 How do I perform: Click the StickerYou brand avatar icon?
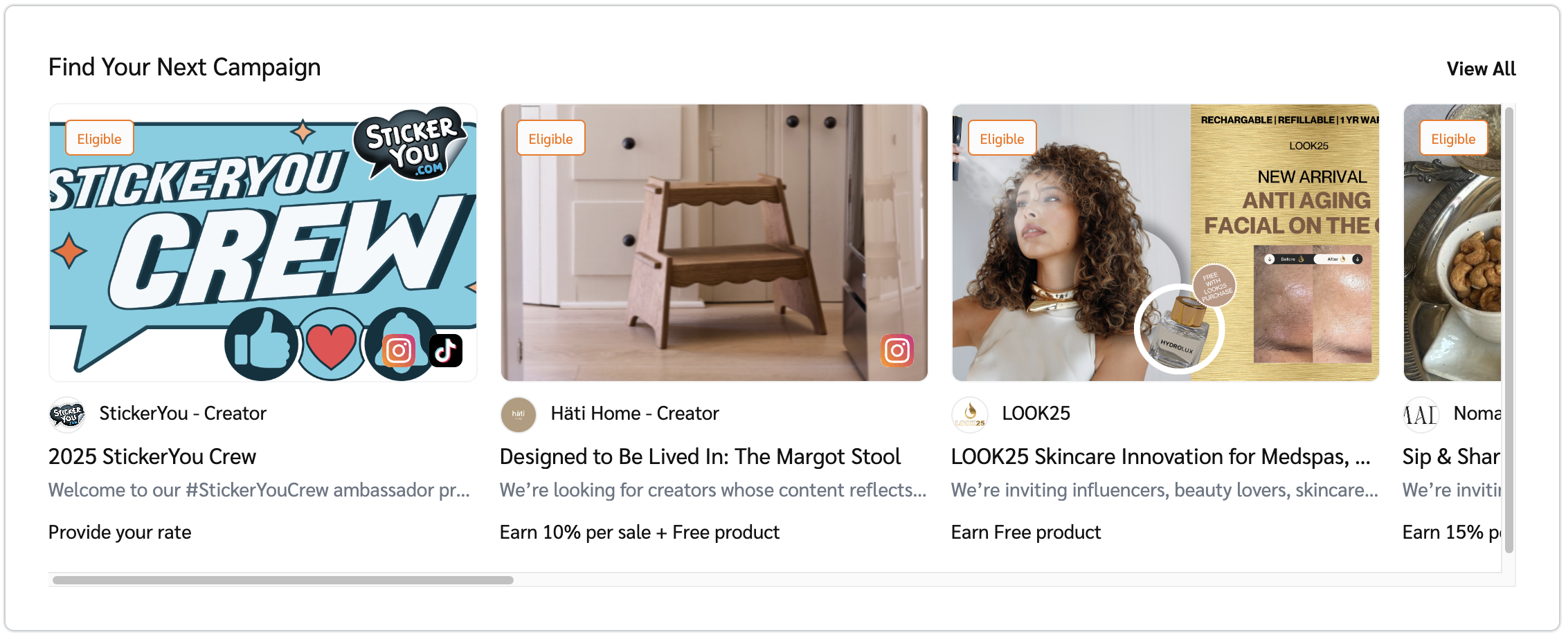click(x=67, y=414)
